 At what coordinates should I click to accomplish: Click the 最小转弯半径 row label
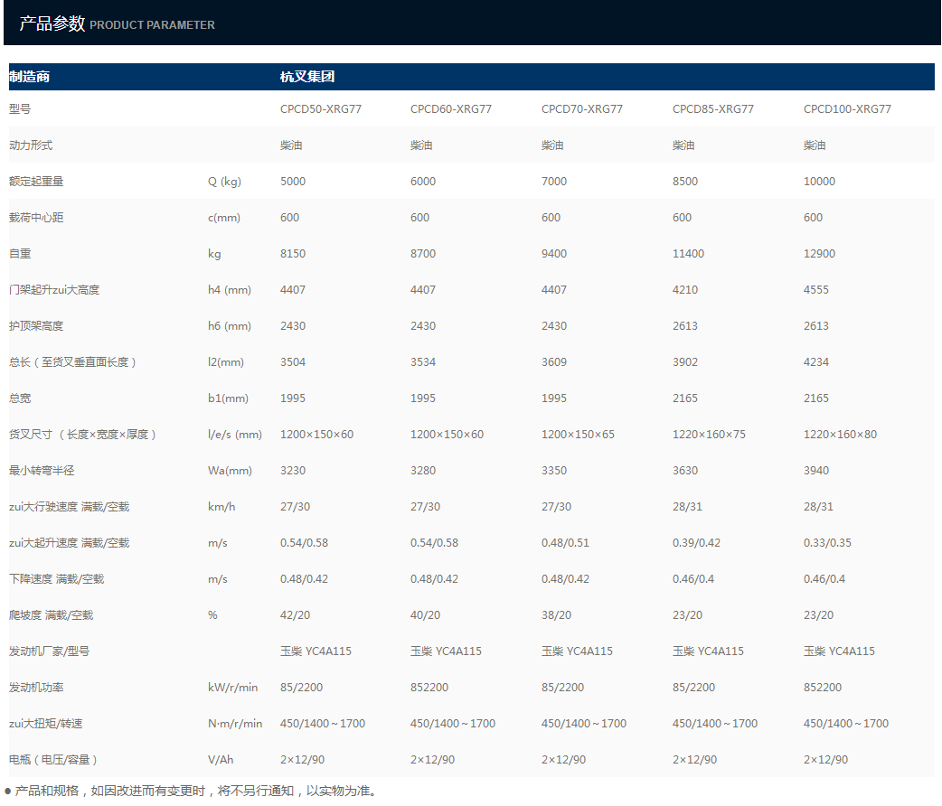[42, 471]
